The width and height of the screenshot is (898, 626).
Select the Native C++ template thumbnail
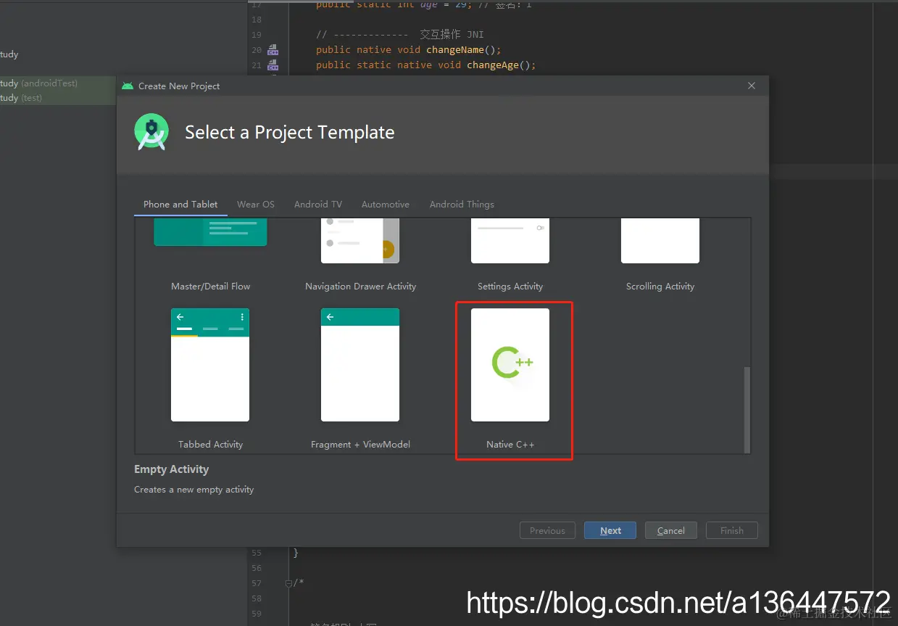510,365
